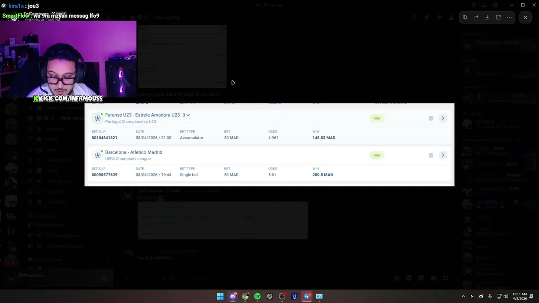
Task: Select the Barcelona - Atletico Madrid title
Action: click(x=133, y=152)
